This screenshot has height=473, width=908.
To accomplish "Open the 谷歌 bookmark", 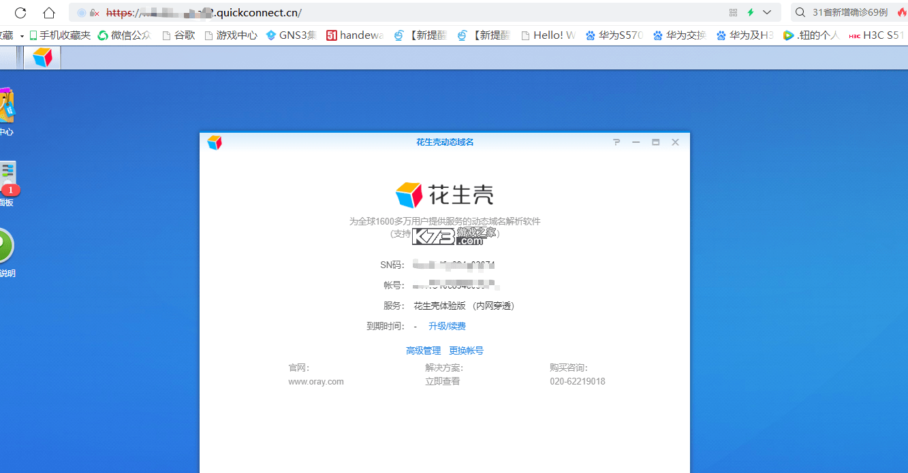I will 178,35.
